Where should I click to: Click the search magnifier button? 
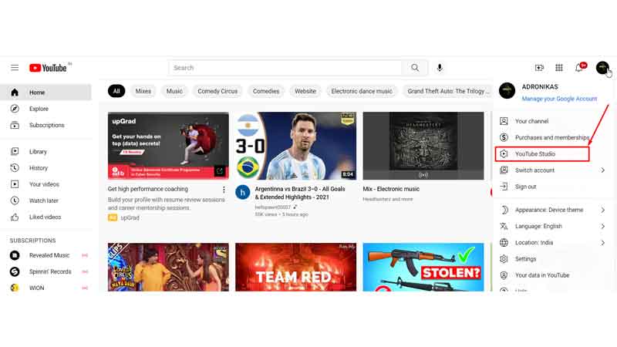[x=415, y=68]
